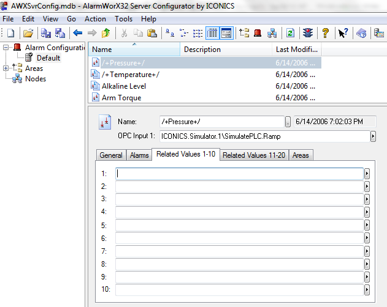Open arrow menu for related value 1
Screen dimensions: 387x307
click(x=367, y=174)
